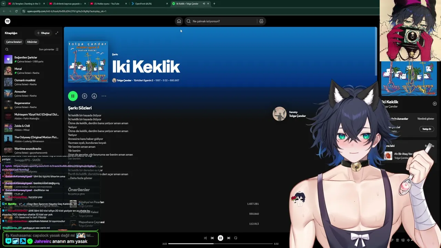This screenshot has height=248, width=441.
Task: Search within the library using the magnifier
Action: (x=7, y=49)
